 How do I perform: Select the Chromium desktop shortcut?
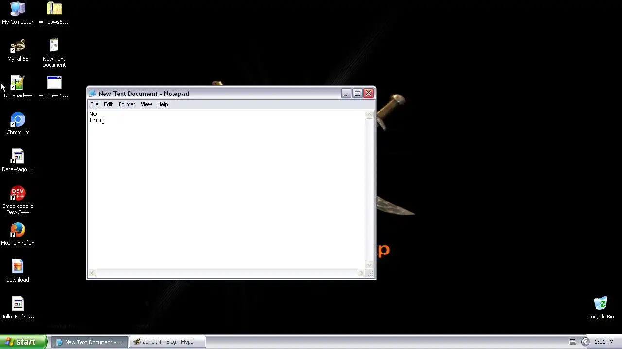point(17,124)
